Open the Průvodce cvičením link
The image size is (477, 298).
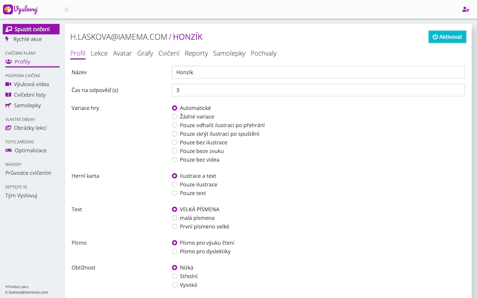click(x=28, y=173)
